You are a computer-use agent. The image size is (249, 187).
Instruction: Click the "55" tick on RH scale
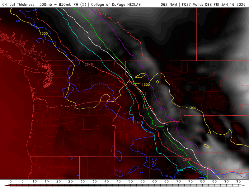143,181
